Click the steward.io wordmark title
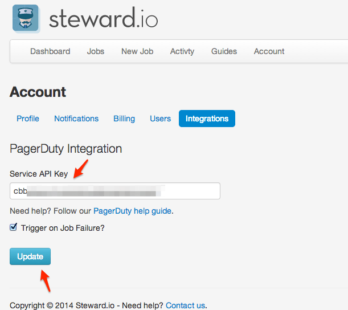 [104, 18]
